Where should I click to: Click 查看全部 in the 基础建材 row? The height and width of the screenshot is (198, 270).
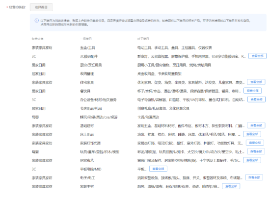pos(256,125)
